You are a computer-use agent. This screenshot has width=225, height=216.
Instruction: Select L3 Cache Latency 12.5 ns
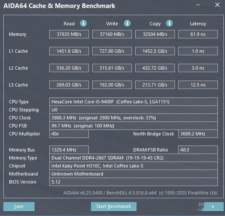(198, 85)
